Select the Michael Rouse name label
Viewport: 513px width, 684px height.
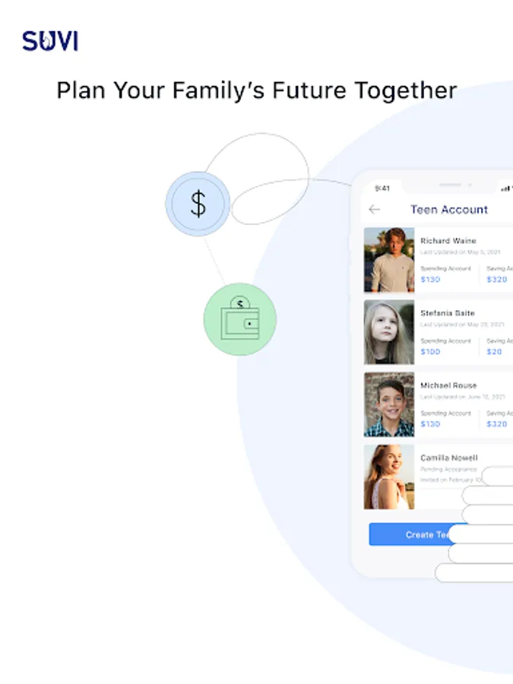[448, 385]
